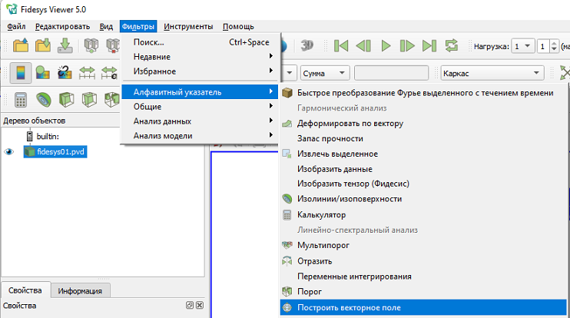Image resolution: width=570 pixels, height=318 pixels.
Task: Switch to the Информация tab
Action: click(x=80, y=291)
